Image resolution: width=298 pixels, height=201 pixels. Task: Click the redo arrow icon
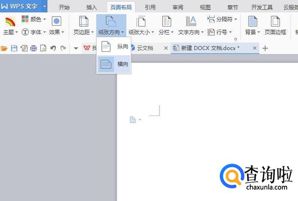point(63,49)
